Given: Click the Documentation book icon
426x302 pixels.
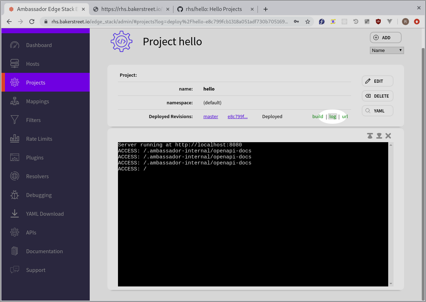Looking at the screenshot, I should pos(14,251).
